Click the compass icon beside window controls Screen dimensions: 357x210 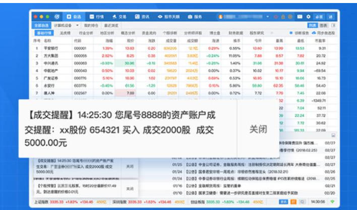(x=56, y=17)
